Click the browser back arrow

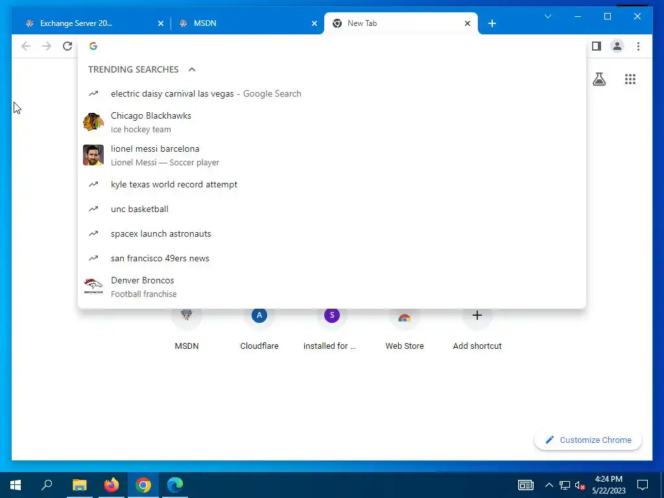coord(26,46)
